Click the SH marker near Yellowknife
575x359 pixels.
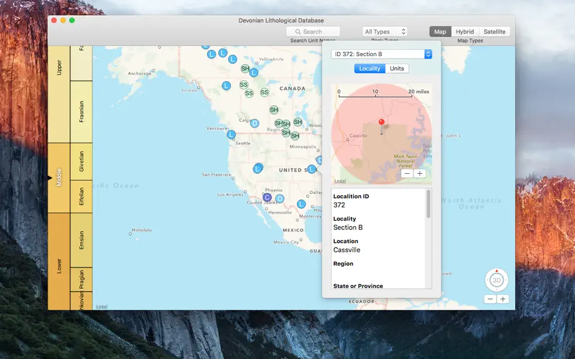245,69
